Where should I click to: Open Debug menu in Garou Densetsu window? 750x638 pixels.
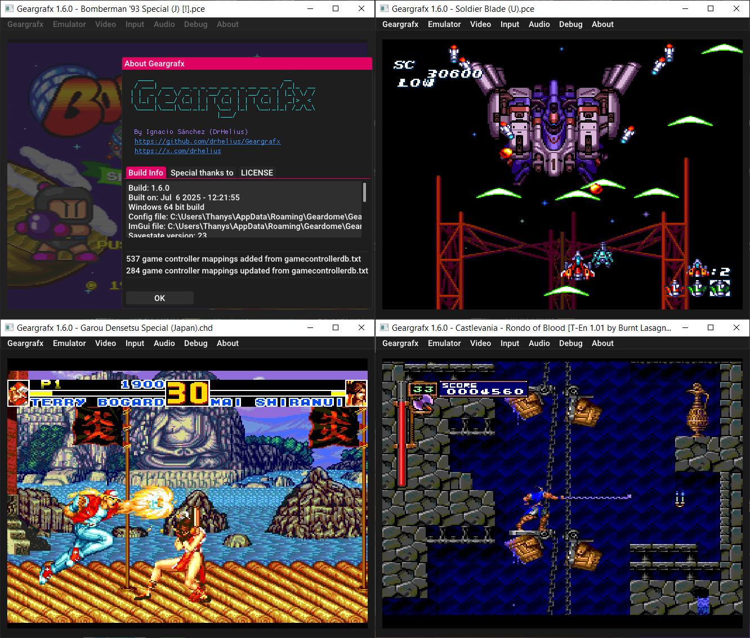[196, 343]
